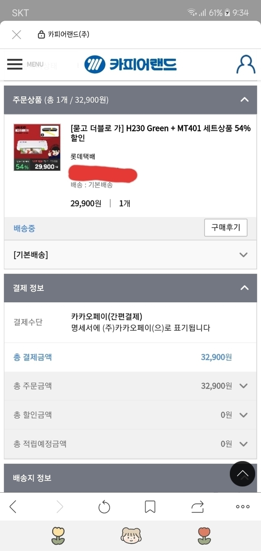
Task: Close the browser tab with X icon
Action: [x=16, y=35]
